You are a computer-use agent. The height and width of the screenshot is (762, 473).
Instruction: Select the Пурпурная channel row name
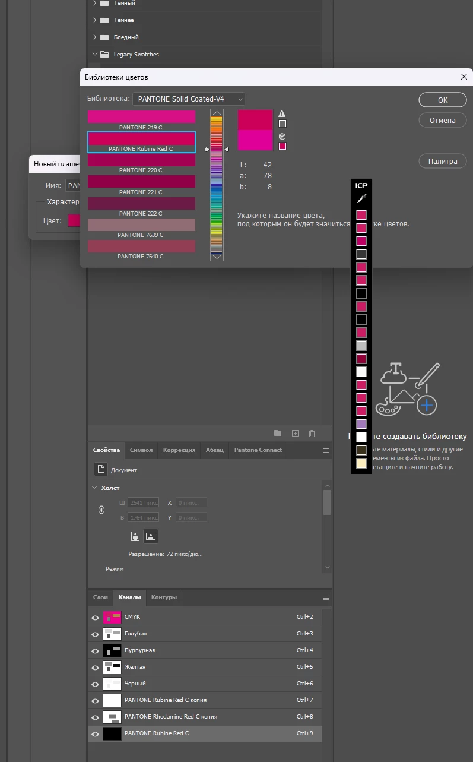coord(139,650)
